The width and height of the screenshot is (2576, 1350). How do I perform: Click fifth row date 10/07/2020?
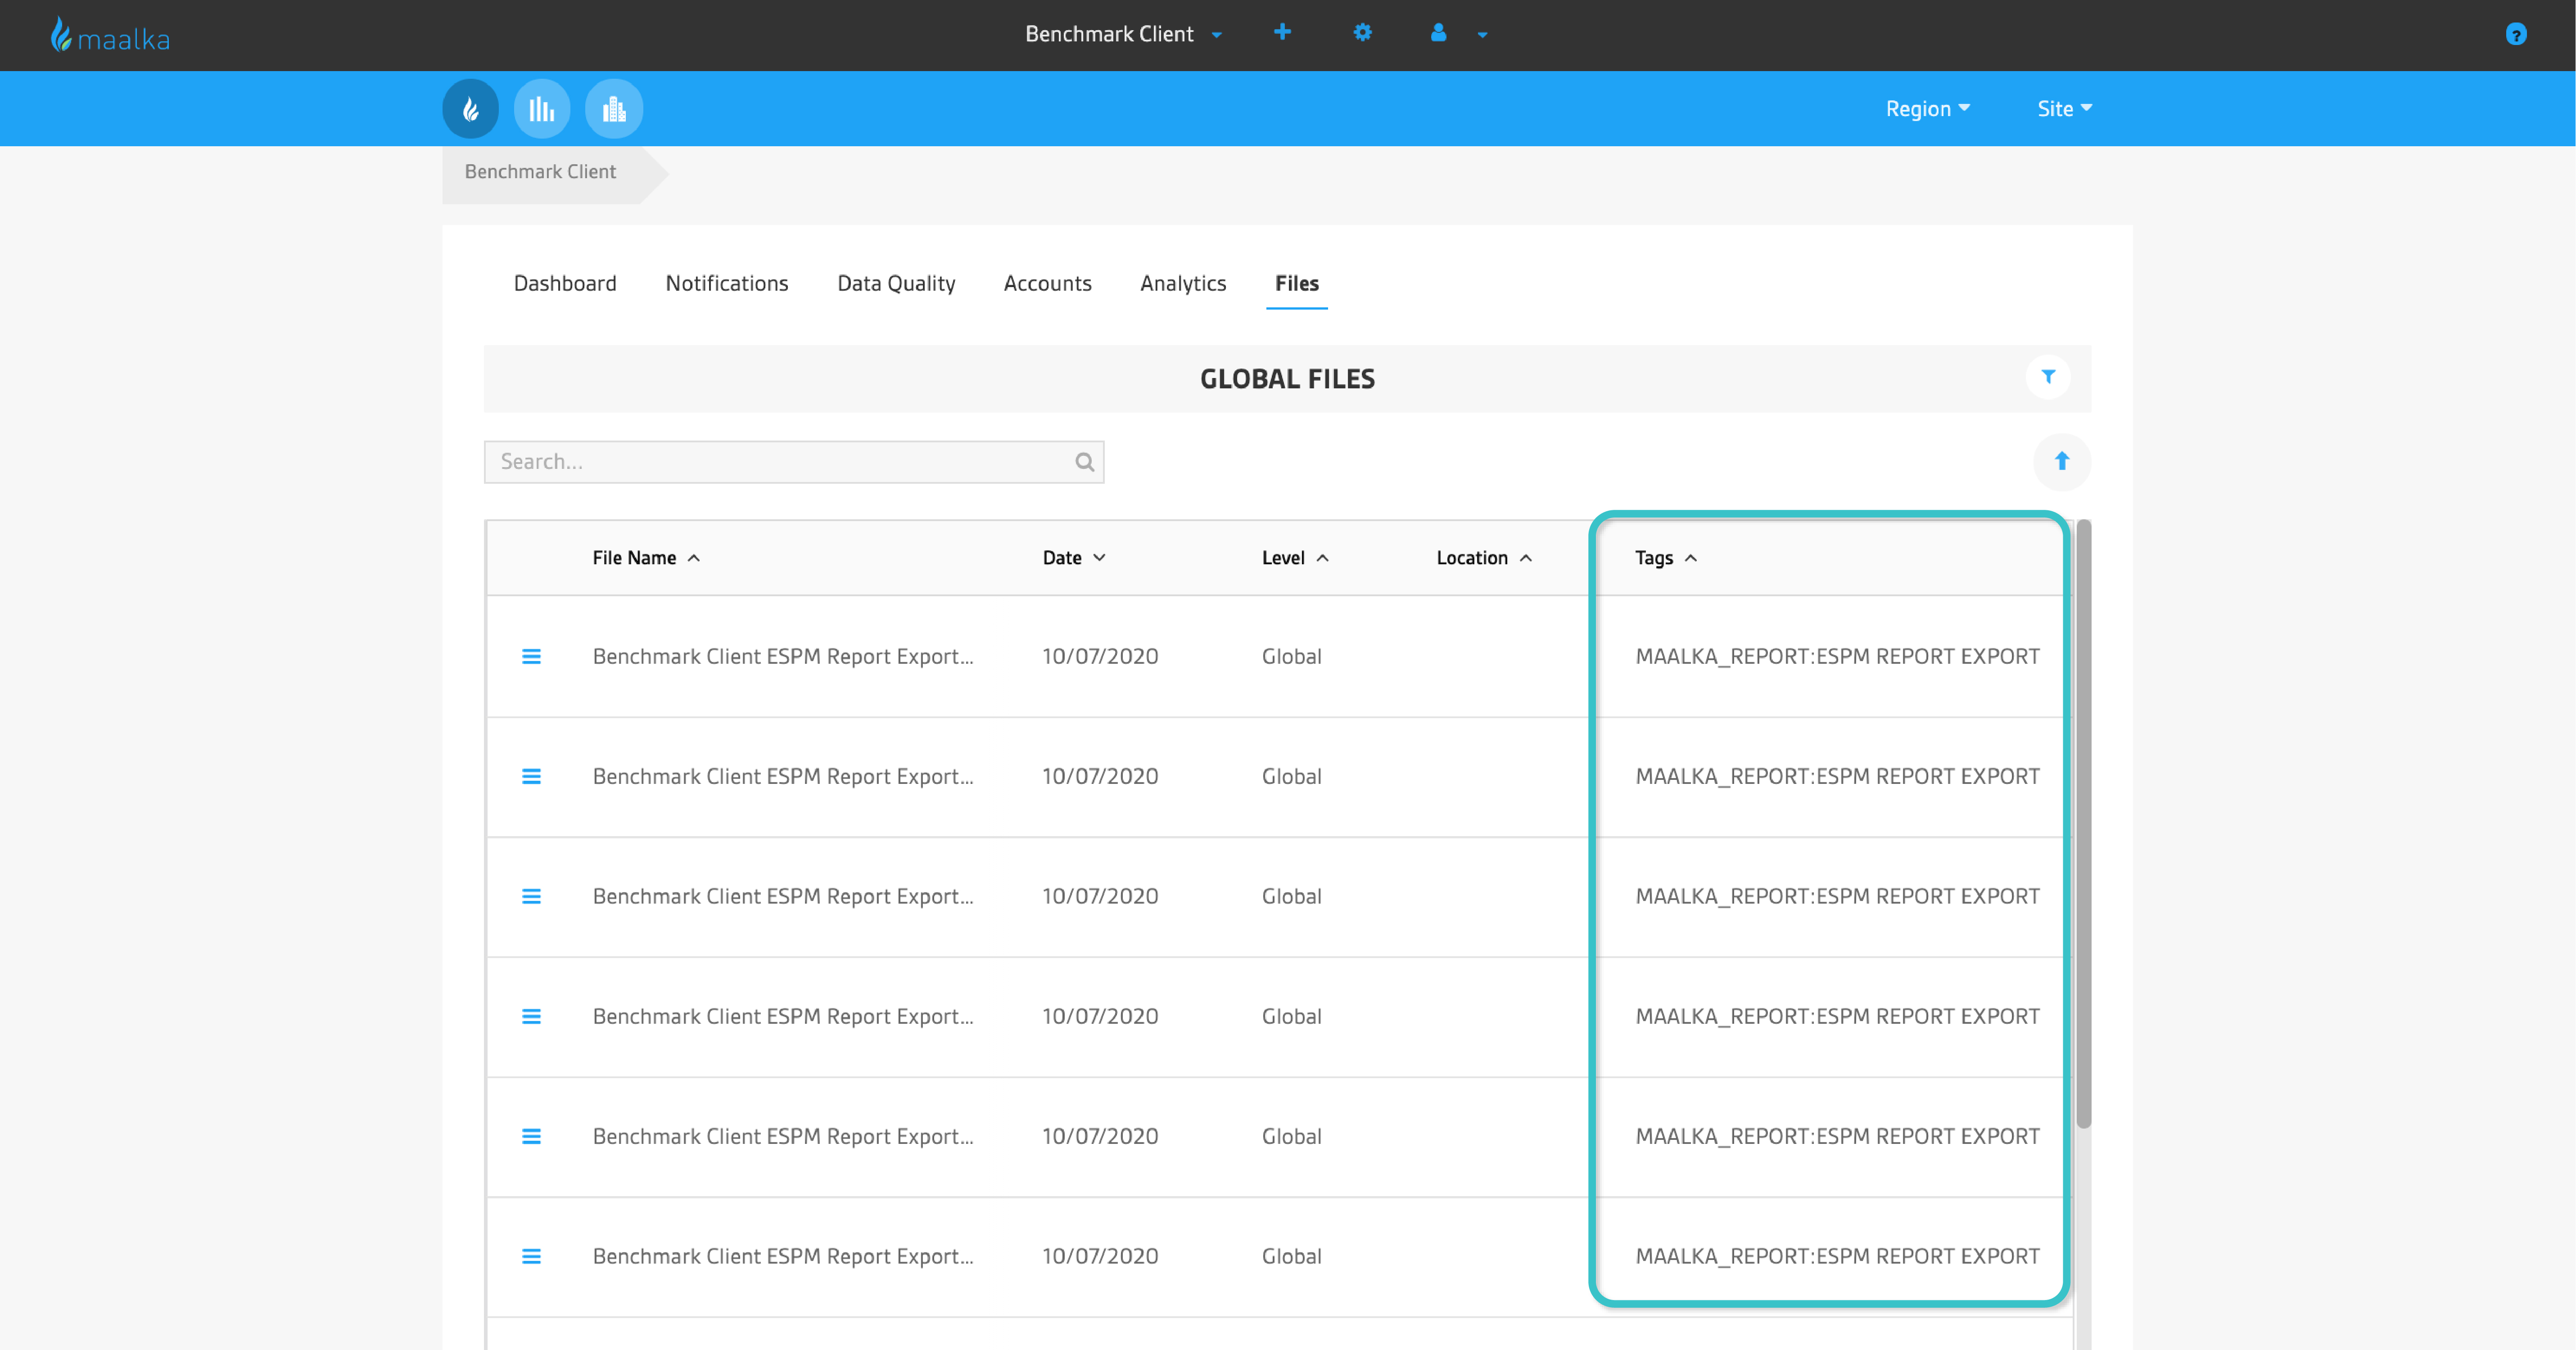coord(1100,1136)
